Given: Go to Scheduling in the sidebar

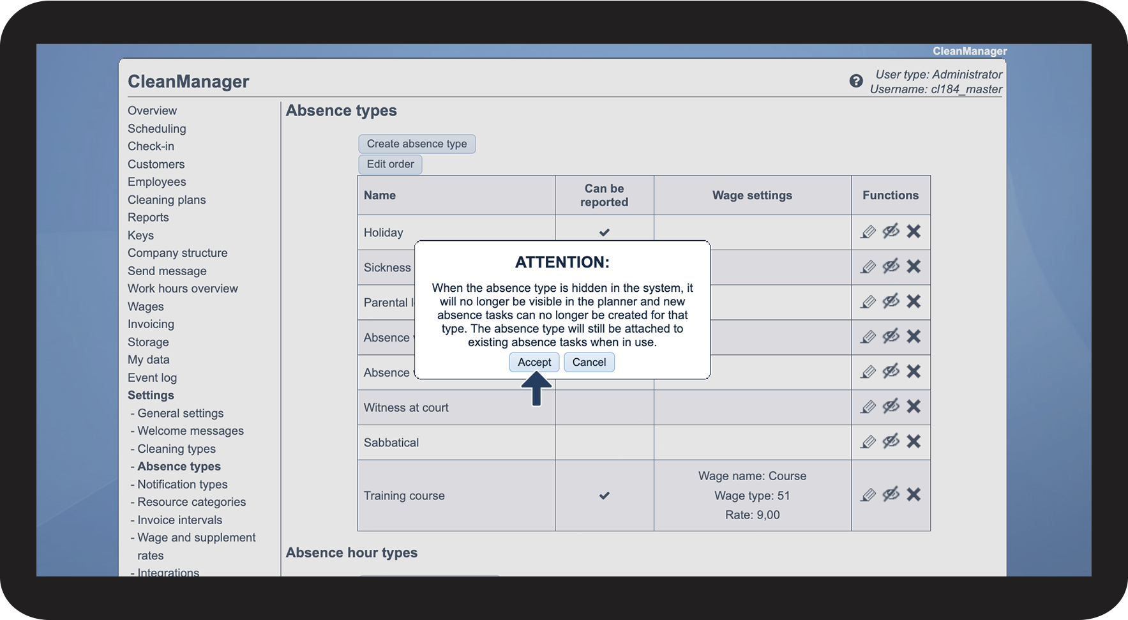Looking at the screenshot, I should click(157, 128).
